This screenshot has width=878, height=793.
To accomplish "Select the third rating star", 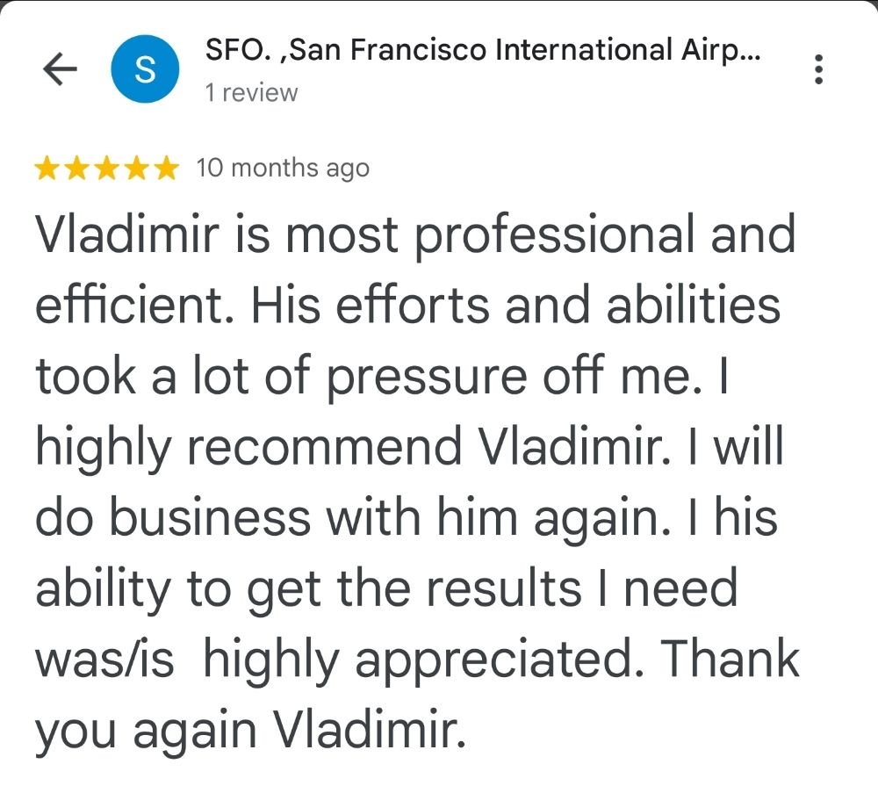I will pos(105,167).
